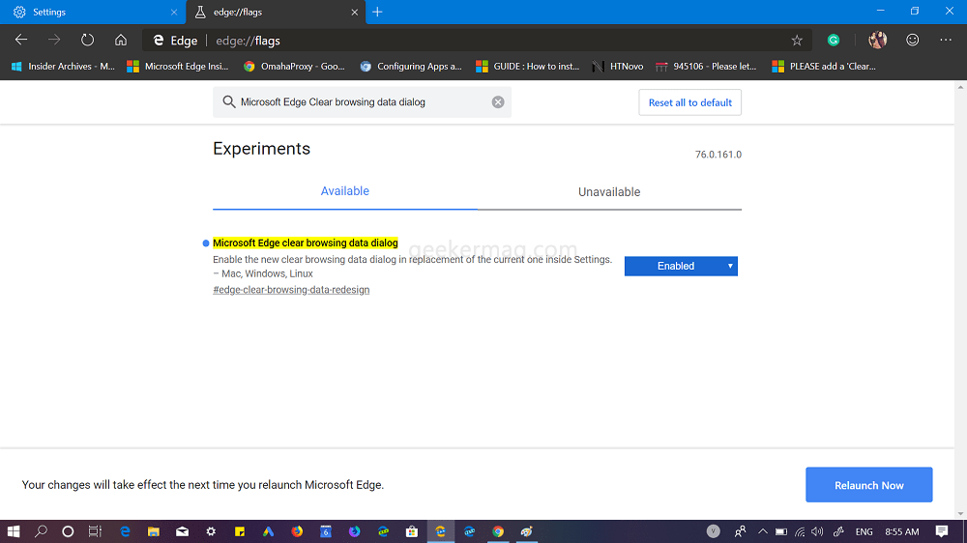This screenshot has width=967, height=543.
Task: Click the forward navigation arrow
Action: pyautogui.click(x=54, y=40)
